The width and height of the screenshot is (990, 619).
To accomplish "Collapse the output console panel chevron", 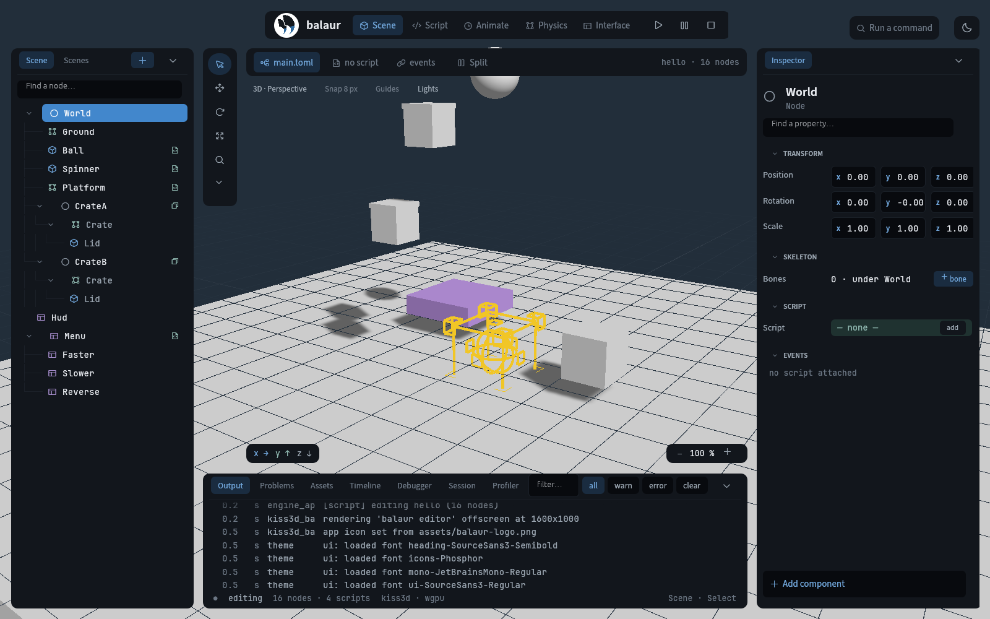I will (727, 486).
